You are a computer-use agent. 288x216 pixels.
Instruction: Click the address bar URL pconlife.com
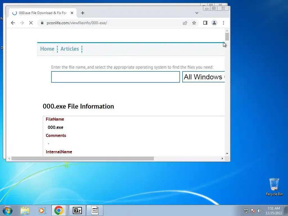[76, 23]
